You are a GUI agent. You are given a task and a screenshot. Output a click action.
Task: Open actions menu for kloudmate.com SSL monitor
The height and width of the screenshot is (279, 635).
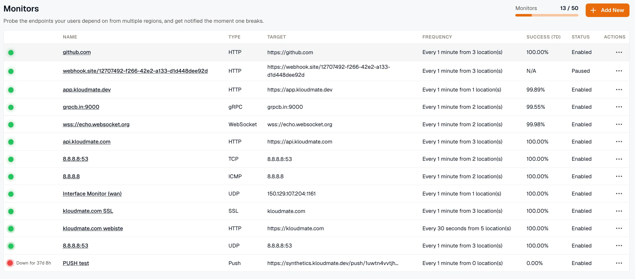click(x=619, y=211)
